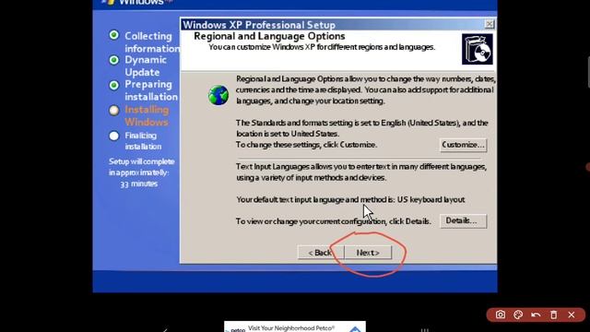Open text input Details dialog
The width and height of the screenshot is (590, 332).
click(x=463, y=221)
